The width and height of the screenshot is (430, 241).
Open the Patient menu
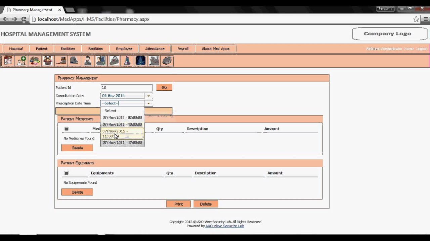42,49
